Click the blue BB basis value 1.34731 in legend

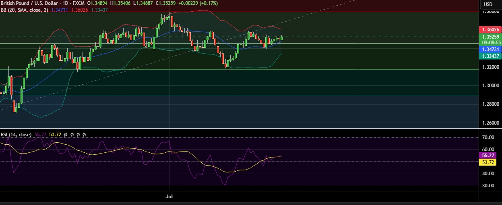pos(60,10)
